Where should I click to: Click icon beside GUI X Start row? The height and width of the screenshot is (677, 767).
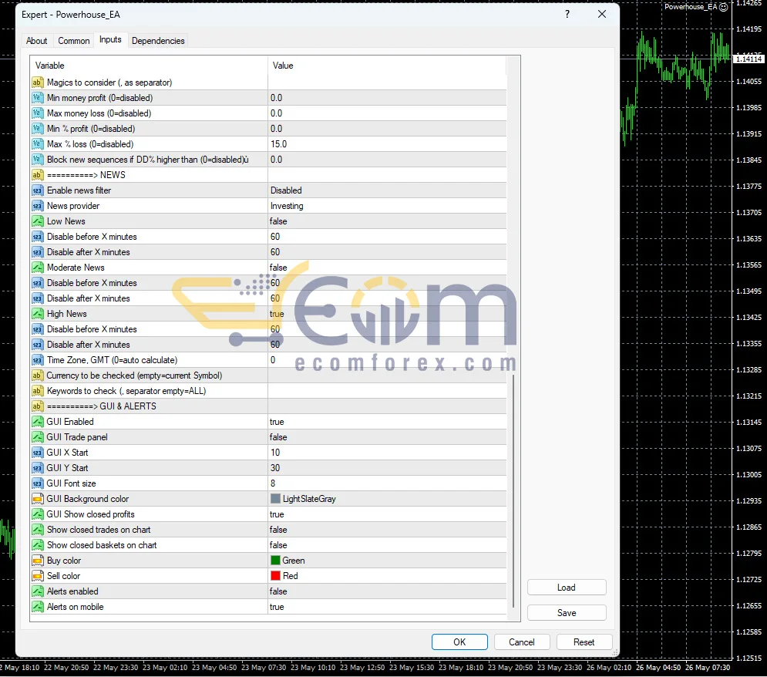coord(37,453)
